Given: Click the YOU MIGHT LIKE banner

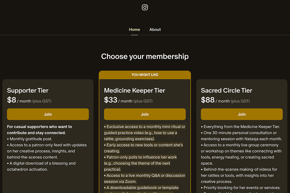Looking at the screenshot, I should (x=145, y=75).
